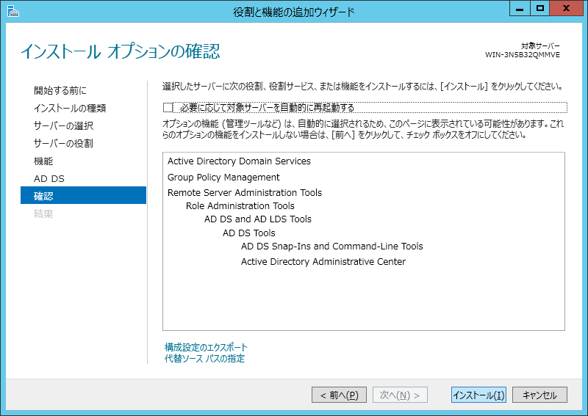The height and width of the screenshot is (416, 588).
Task: Select Active Directory Domain Services entry
Action: [x=239, y=161]
